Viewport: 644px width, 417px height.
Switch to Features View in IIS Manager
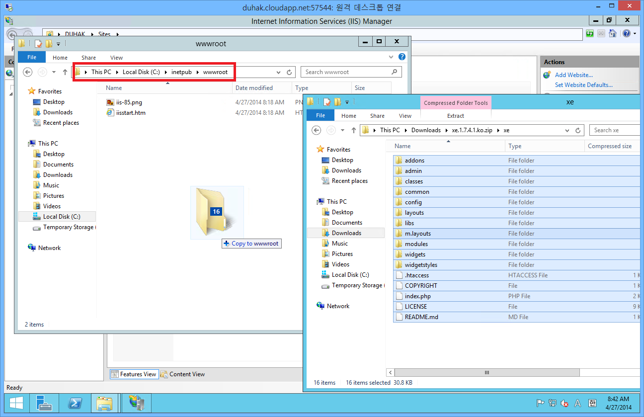point(134,374)
